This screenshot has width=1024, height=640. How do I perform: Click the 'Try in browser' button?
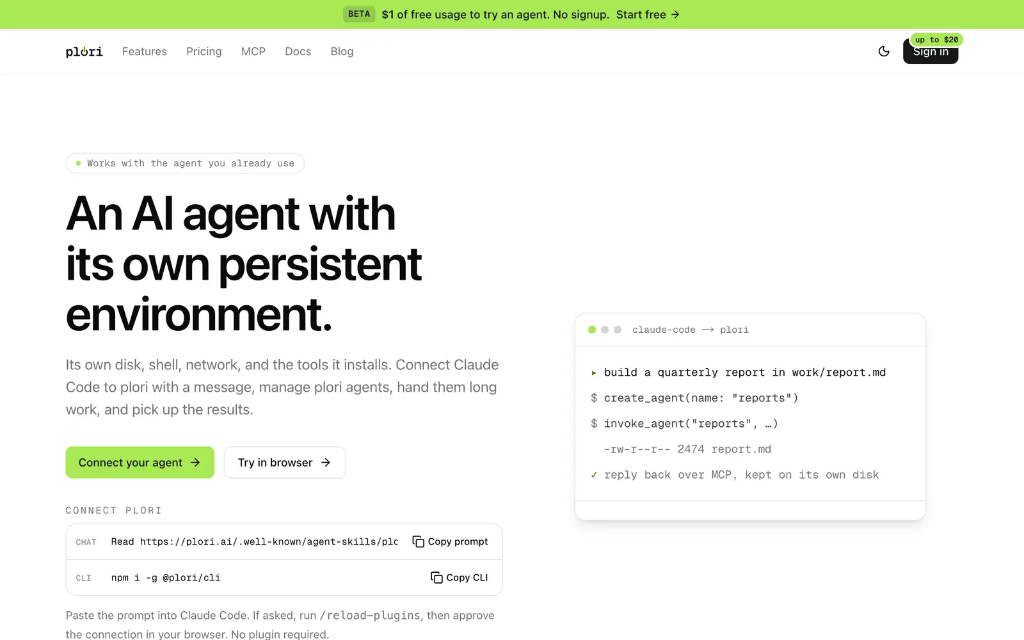284,462
